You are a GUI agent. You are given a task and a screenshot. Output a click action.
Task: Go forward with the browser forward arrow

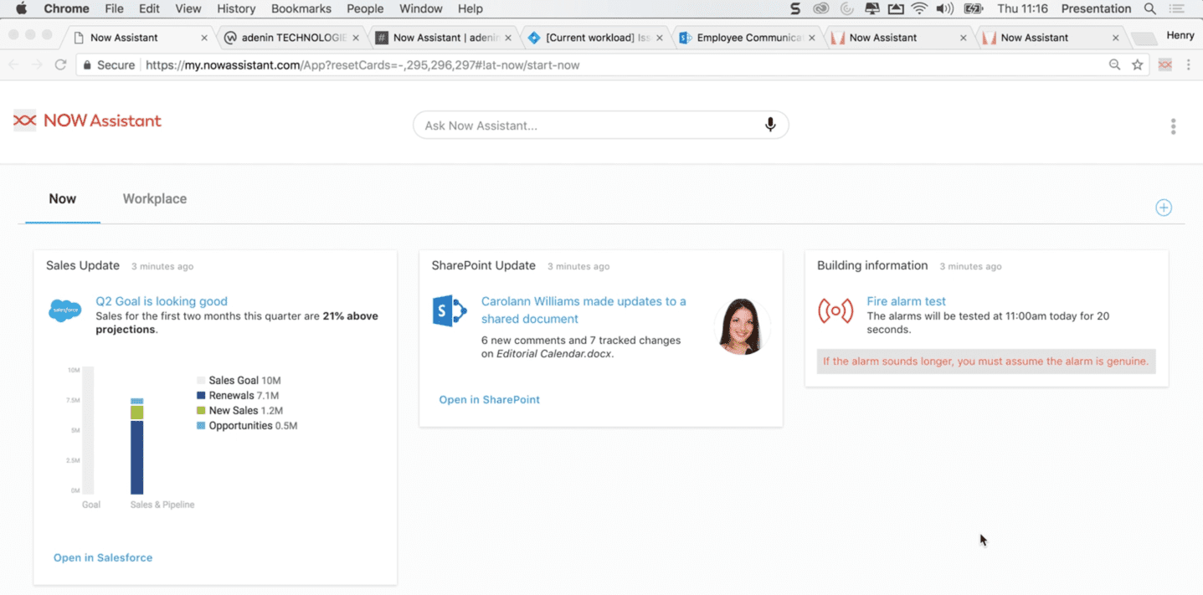coord(37,64)
